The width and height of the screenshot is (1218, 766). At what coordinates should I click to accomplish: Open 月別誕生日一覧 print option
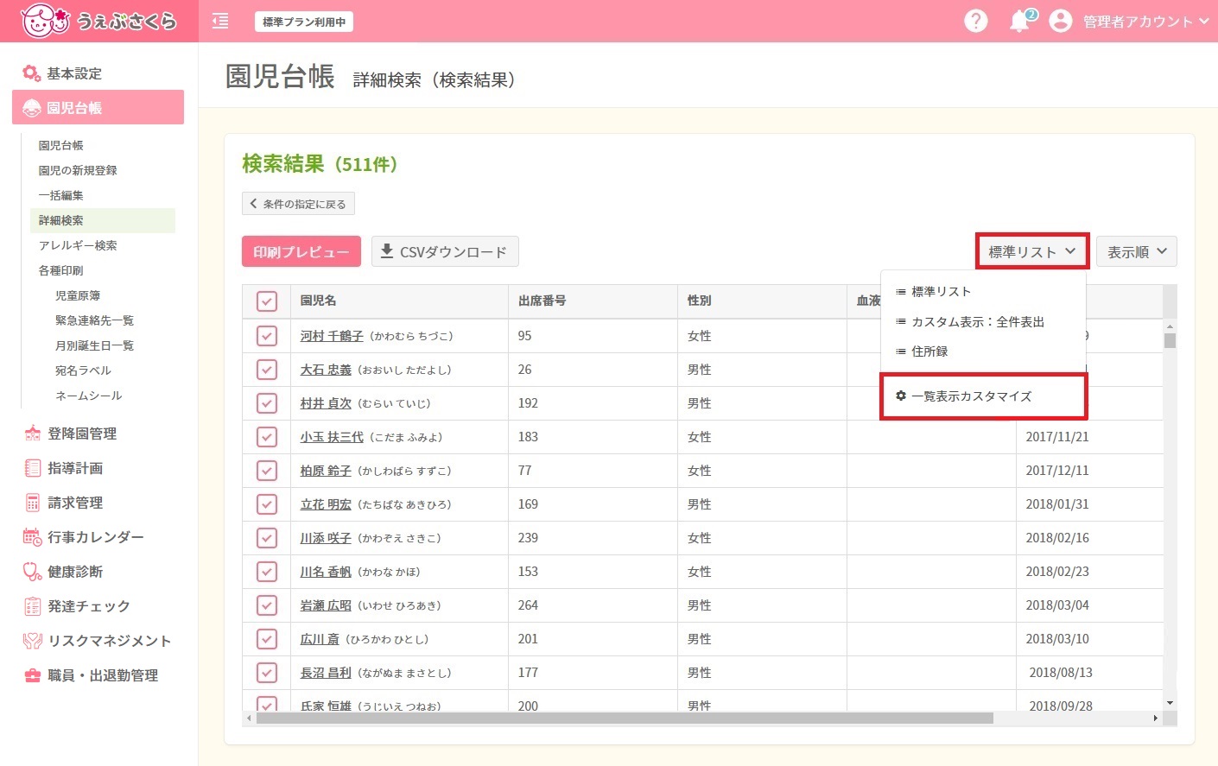[x=94, y=346]
